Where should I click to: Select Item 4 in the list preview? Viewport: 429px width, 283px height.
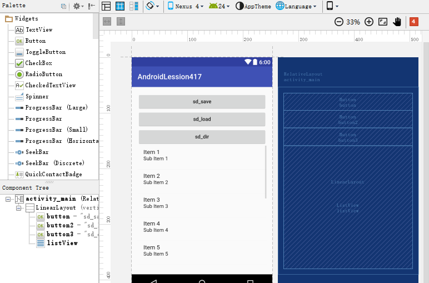[202, 227]
